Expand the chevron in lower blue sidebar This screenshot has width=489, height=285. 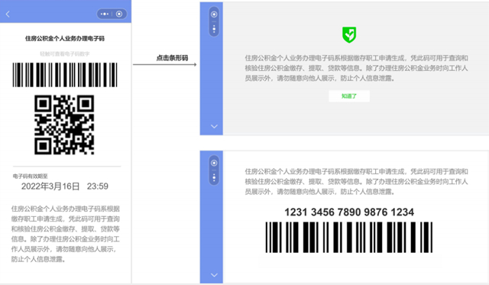214,275
